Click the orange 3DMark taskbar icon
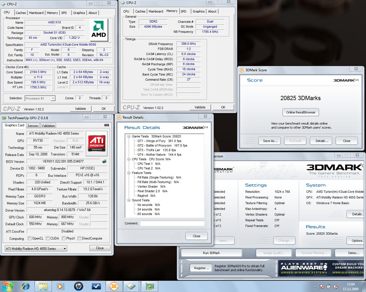Viewport: 366px width, 292px height. [x=114, y=286]
